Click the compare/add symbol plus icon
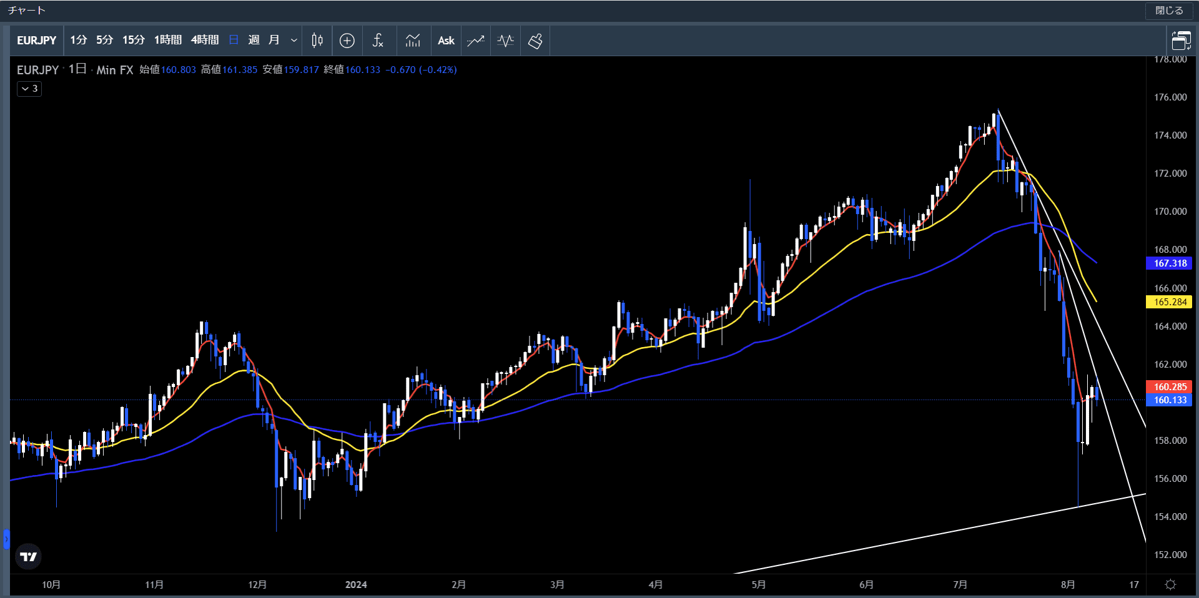1199x598 pixels. pos(347,41)
